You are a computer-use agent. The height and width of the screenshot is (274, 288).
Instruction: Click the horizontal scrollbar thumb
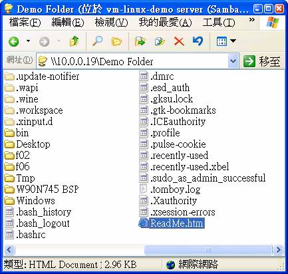coord(208,250)
